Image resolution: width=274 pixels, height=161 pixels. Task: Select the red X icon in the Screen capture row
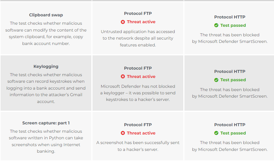(123, 133)
